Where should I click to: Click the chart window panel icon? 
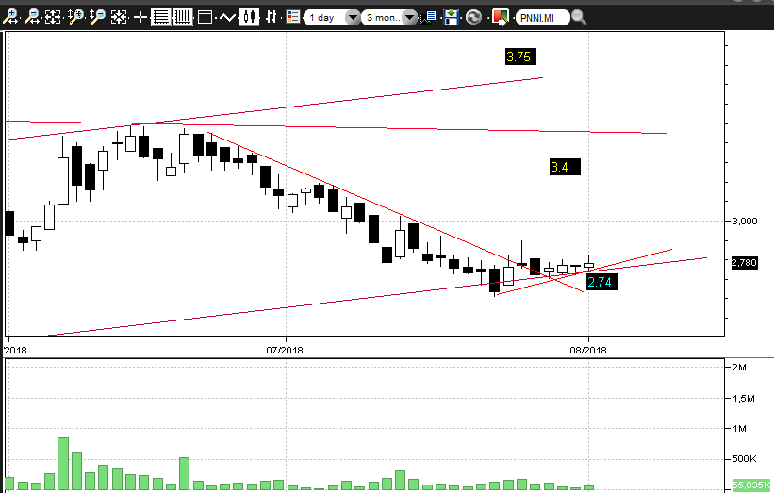[205, 18]
